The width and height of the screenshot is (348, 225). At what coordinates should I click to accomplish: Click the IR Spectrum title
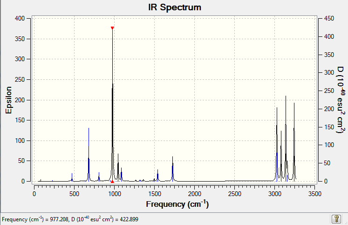pyautogui.click(x=175, y=7)
